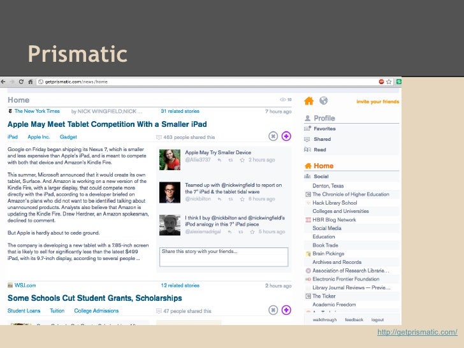Open the orange Prismatic home icon
Screen dimensions: 464x348
(308, 101)
